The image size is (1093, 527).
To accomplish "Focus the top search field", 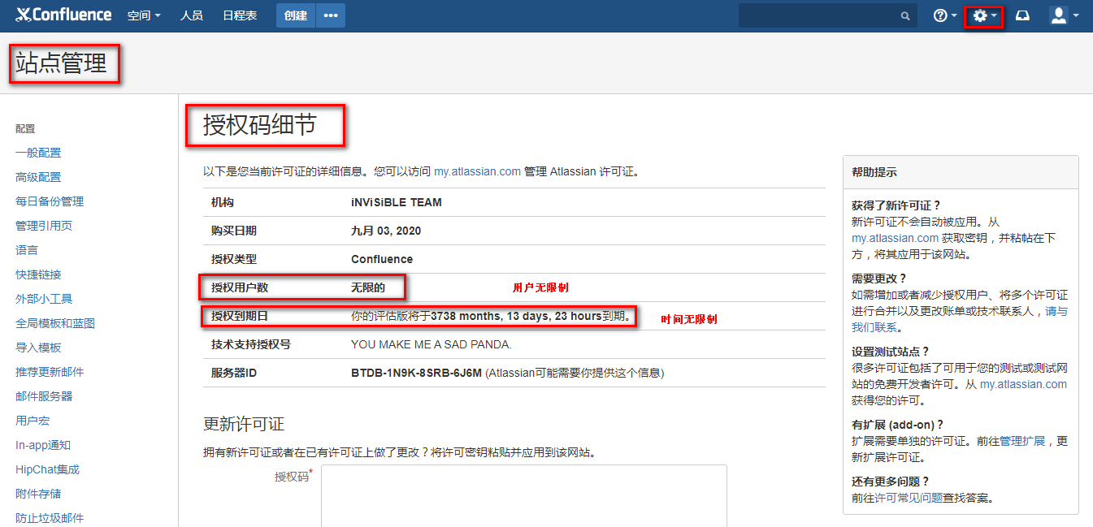I will pyautogui.click(x=827, y=15).
